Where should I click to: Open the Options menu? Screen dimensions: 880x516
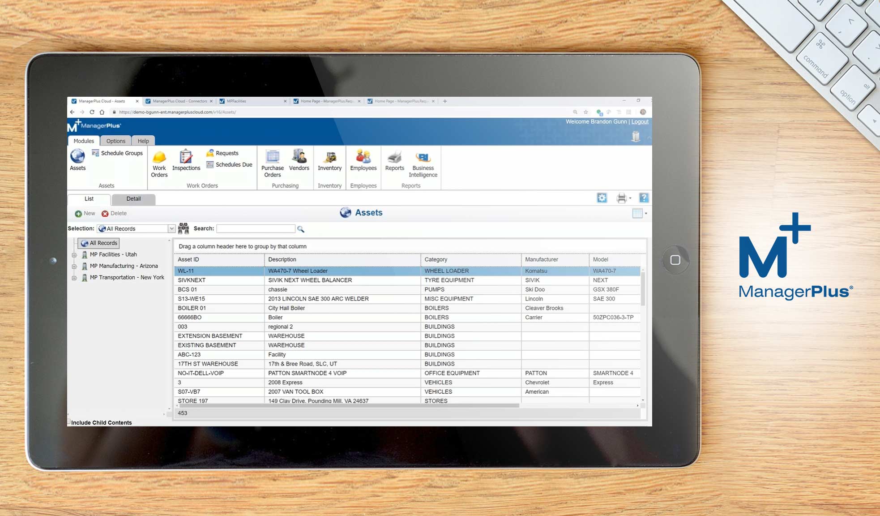pyautogui.click(x=115, y=141)
